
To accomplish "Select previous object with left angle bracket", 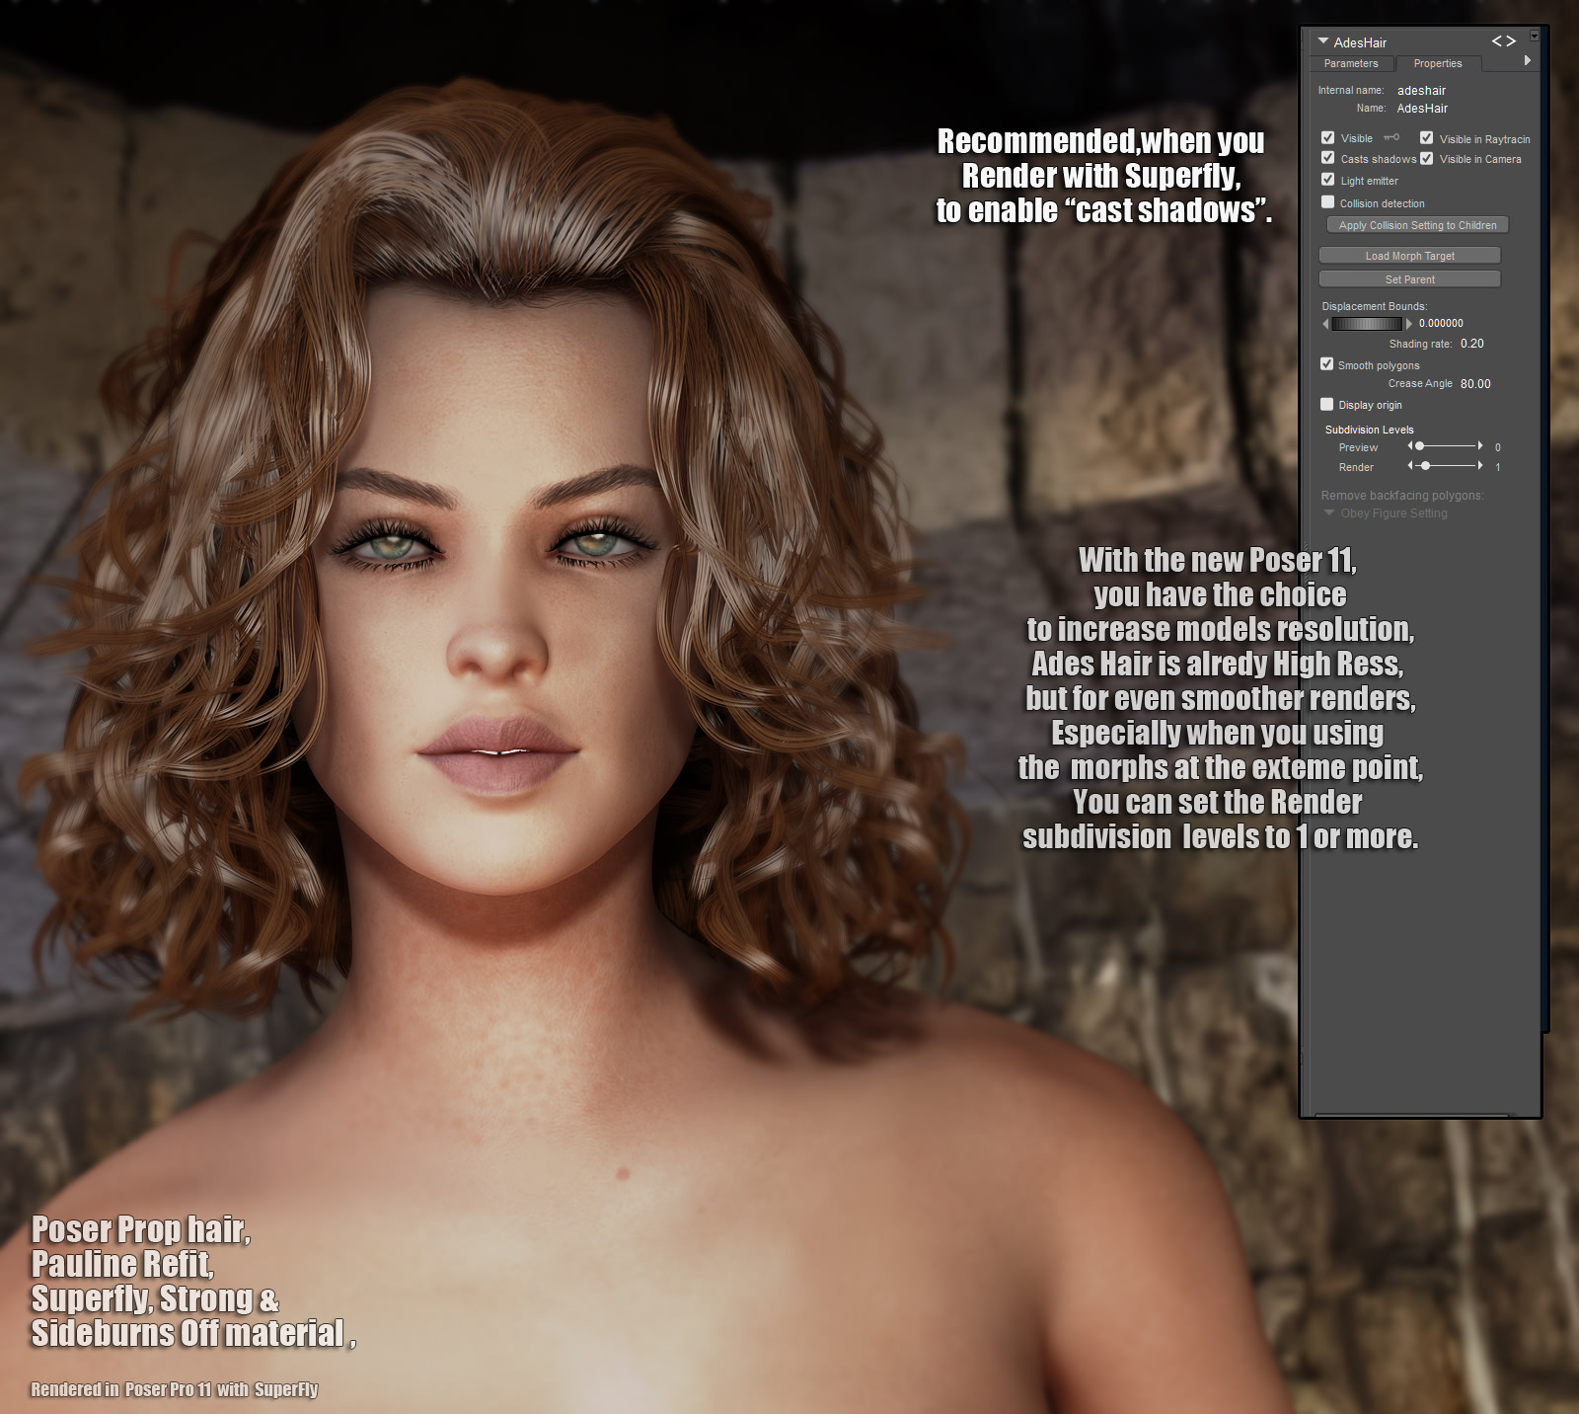I will (1497, 41).
